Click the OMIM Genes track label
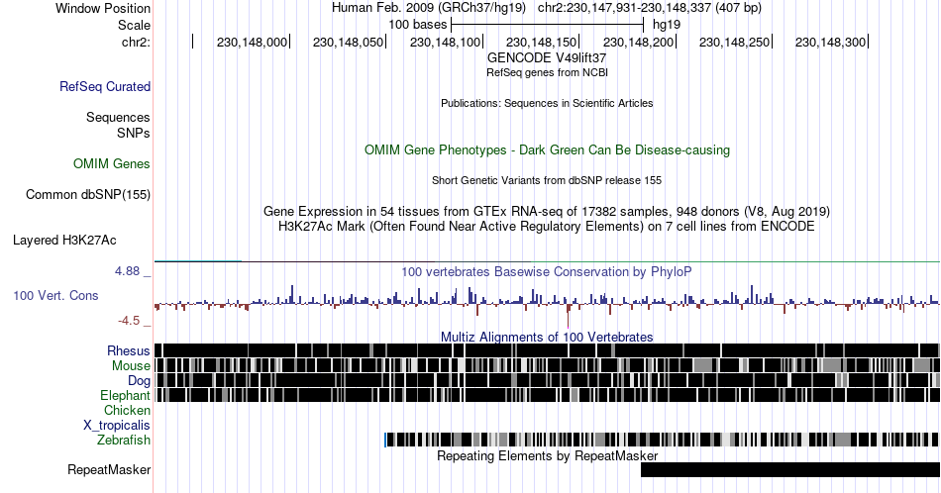 point(111,163)
